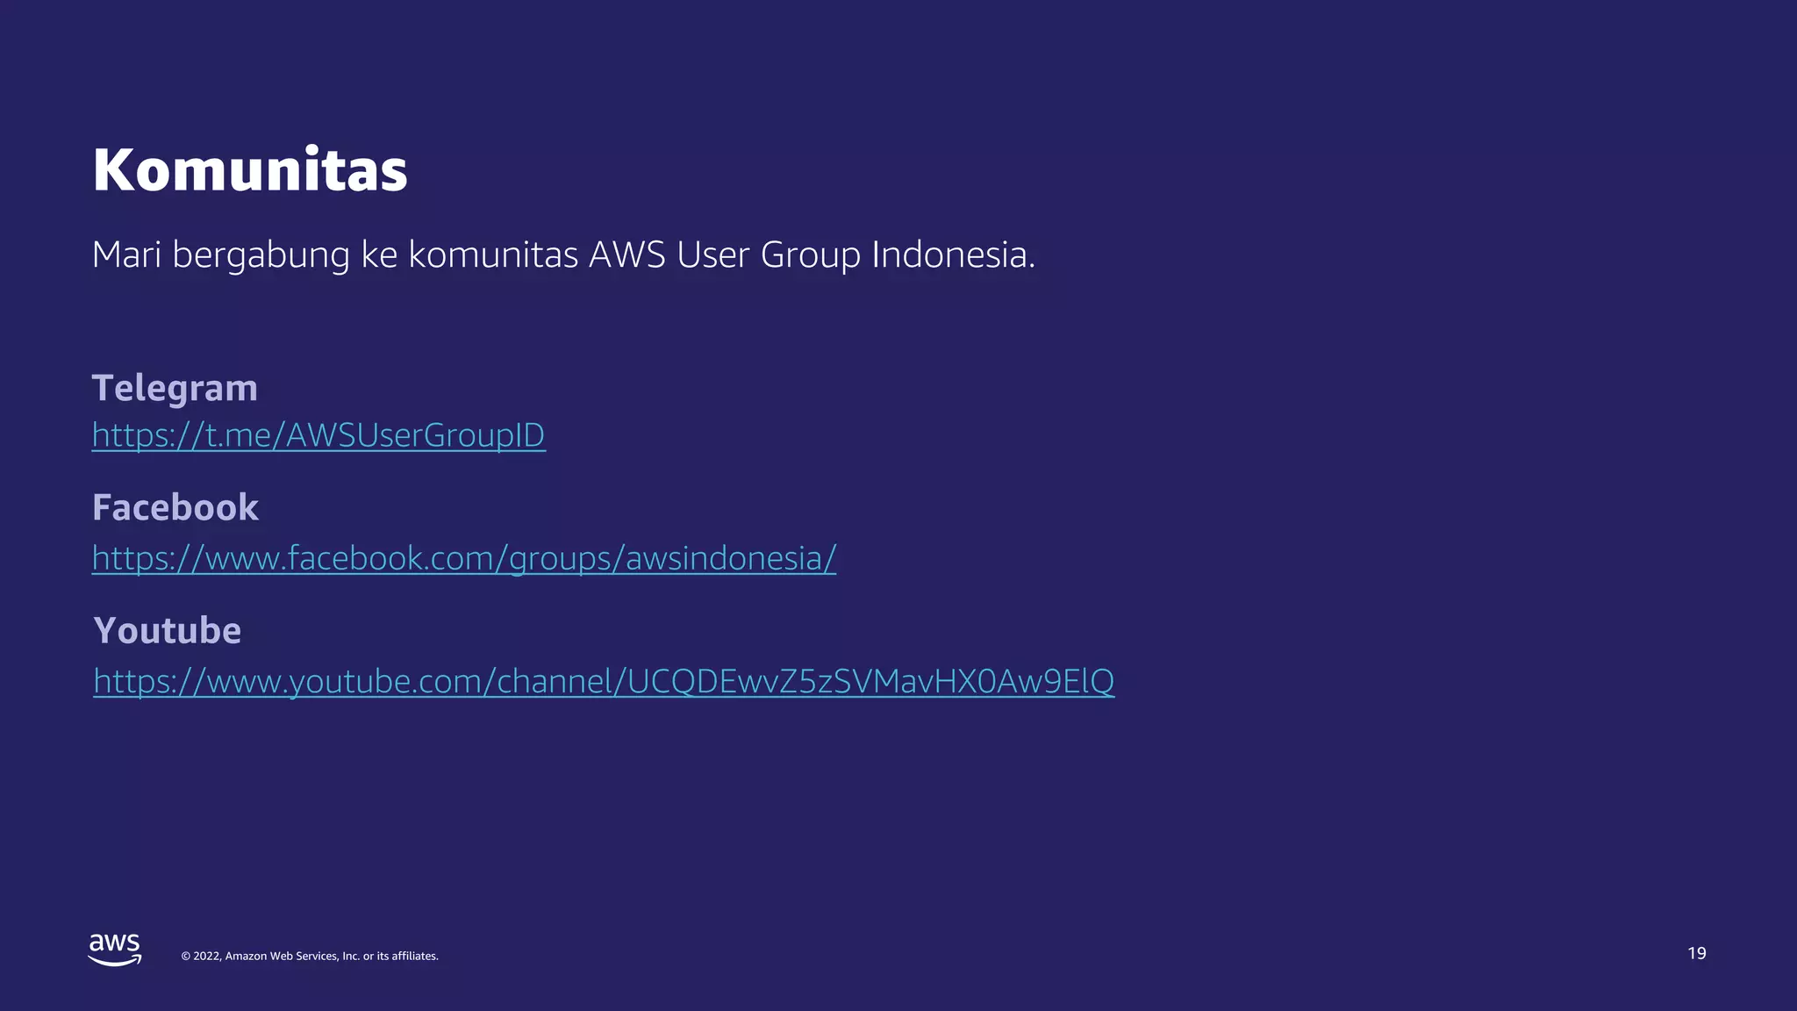Image resolution: width=1797 pixels, height=1011 pixels.
Task: Click the lowercase komunitas in the subtitle
Action: tap(493, 255)
